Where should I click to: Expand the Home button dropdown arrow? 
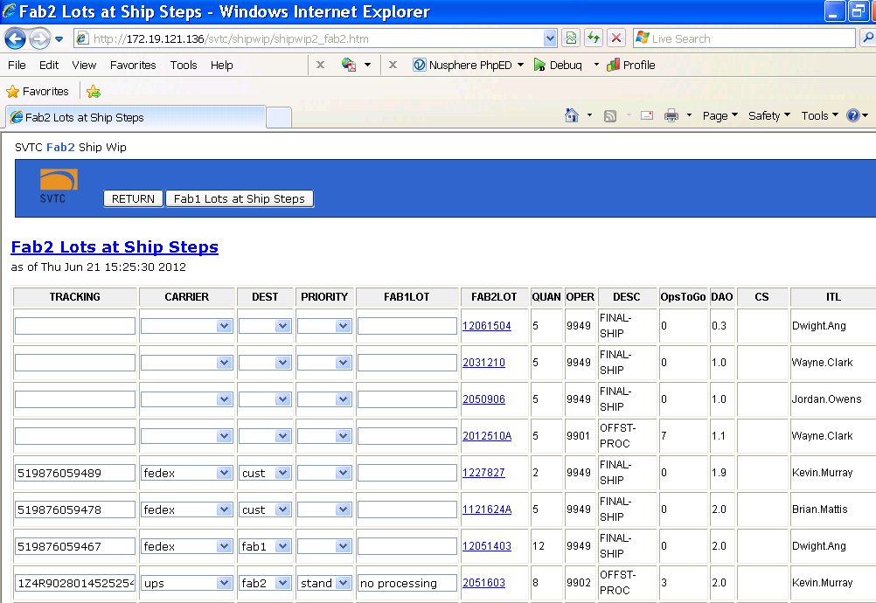589,115
